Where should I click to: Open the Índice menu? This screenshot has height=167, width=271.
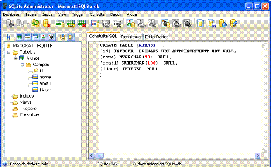coord(48,14)
